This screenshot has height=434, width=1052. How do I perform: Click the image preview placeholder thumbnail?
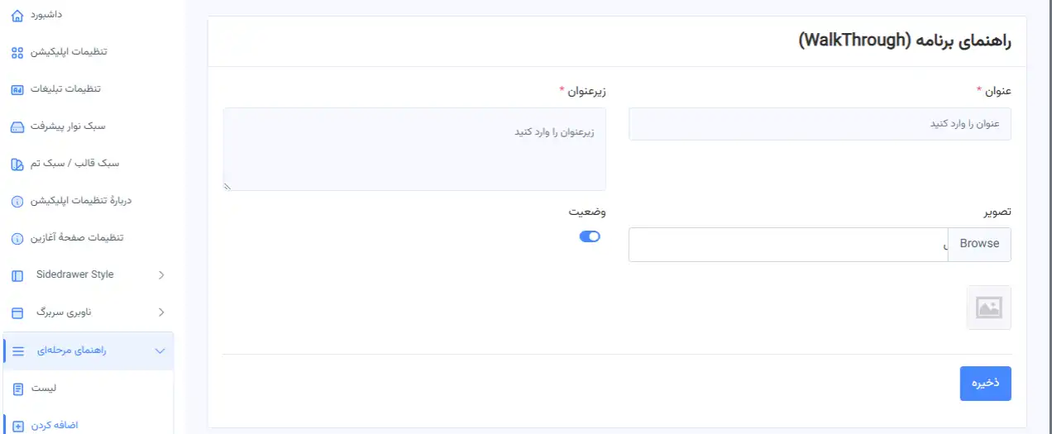[988, 308]
